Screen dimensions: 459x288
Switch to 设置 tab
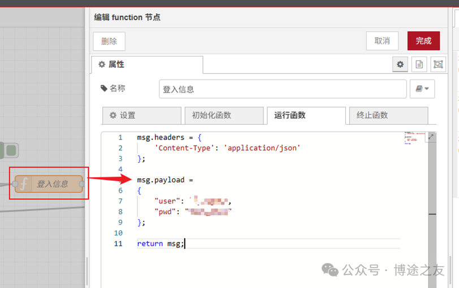pos(142,116)
